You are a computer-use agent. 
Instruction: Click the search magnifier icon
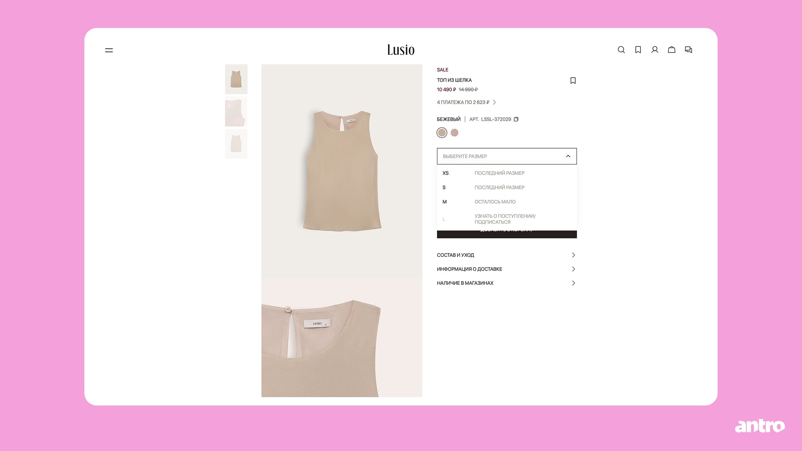tap(621, 50)
